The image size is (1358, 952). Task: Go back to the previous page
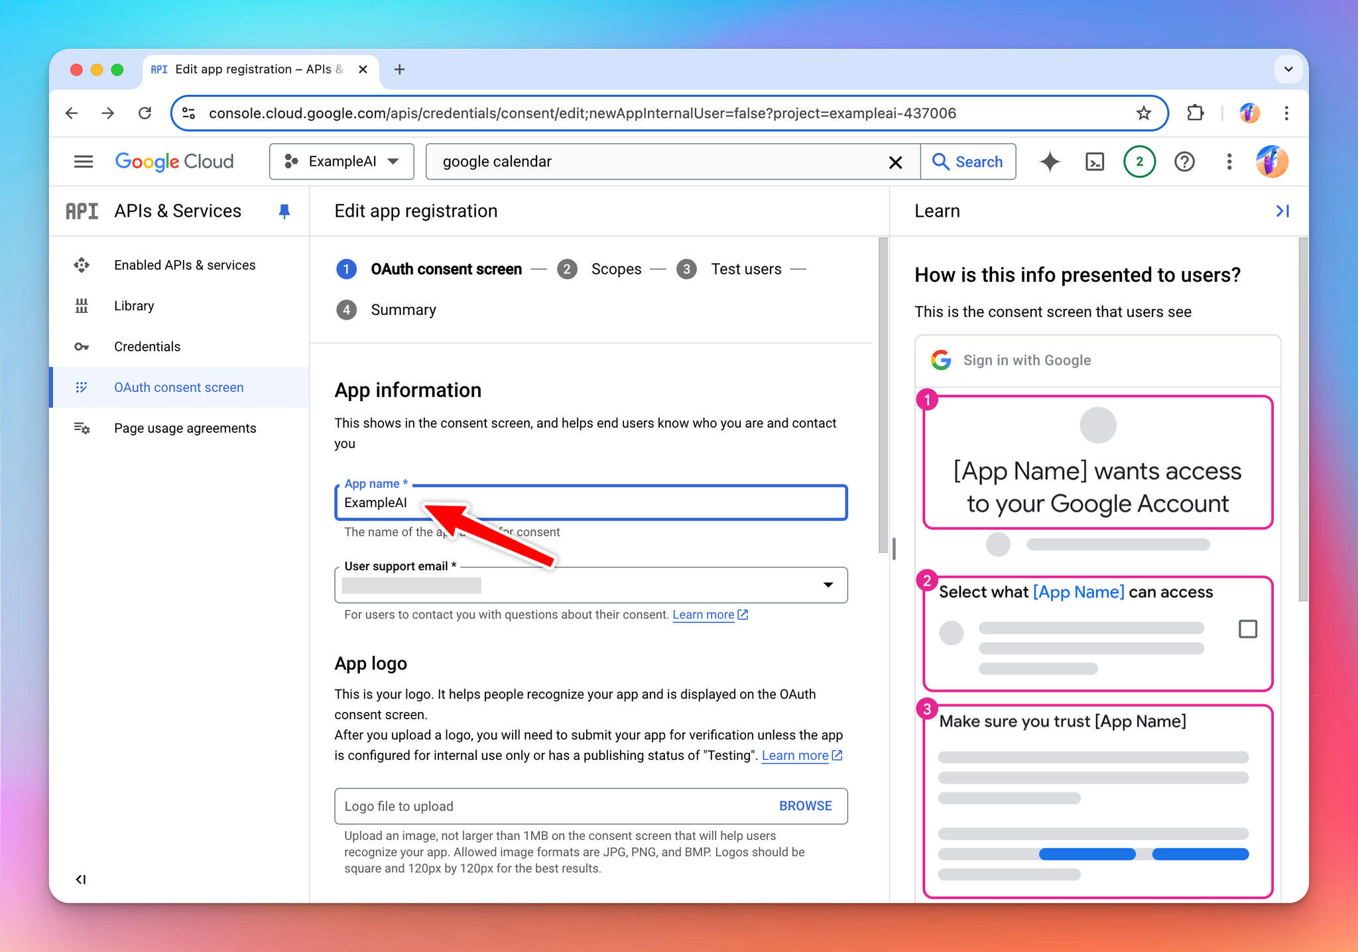click(72, 113)
